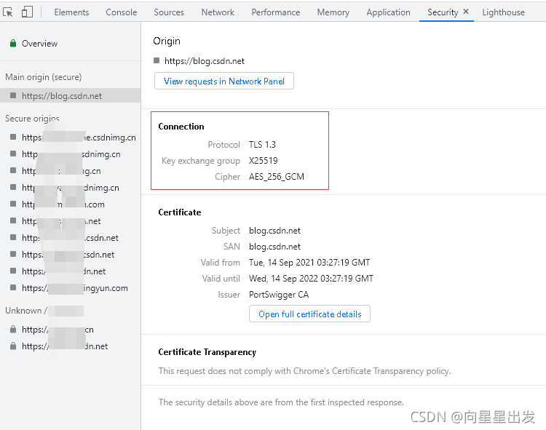
Task: Switch to the Console tab
Action: [121, 12]
